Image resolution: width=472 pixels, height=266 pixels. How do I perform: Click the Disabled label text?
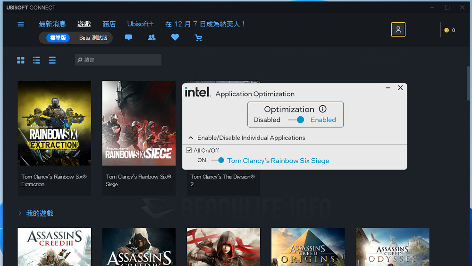coord(267,120)
